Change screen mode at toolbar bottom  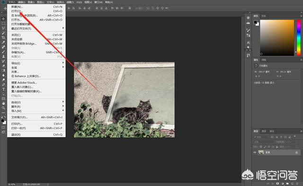(3, 132)
